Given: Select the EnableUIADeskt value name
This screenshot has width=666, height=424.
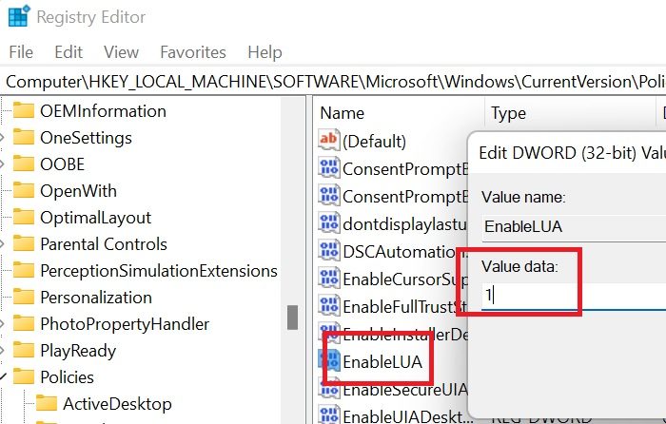Looking at the screenshot, I should click(x=408, y=416).
